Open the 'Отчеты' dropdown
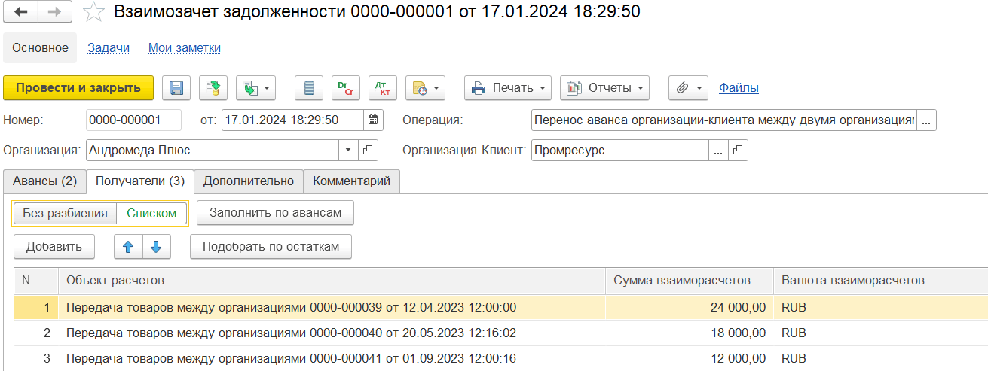This screenshot has width=988, height=371. tap(604, 88)
